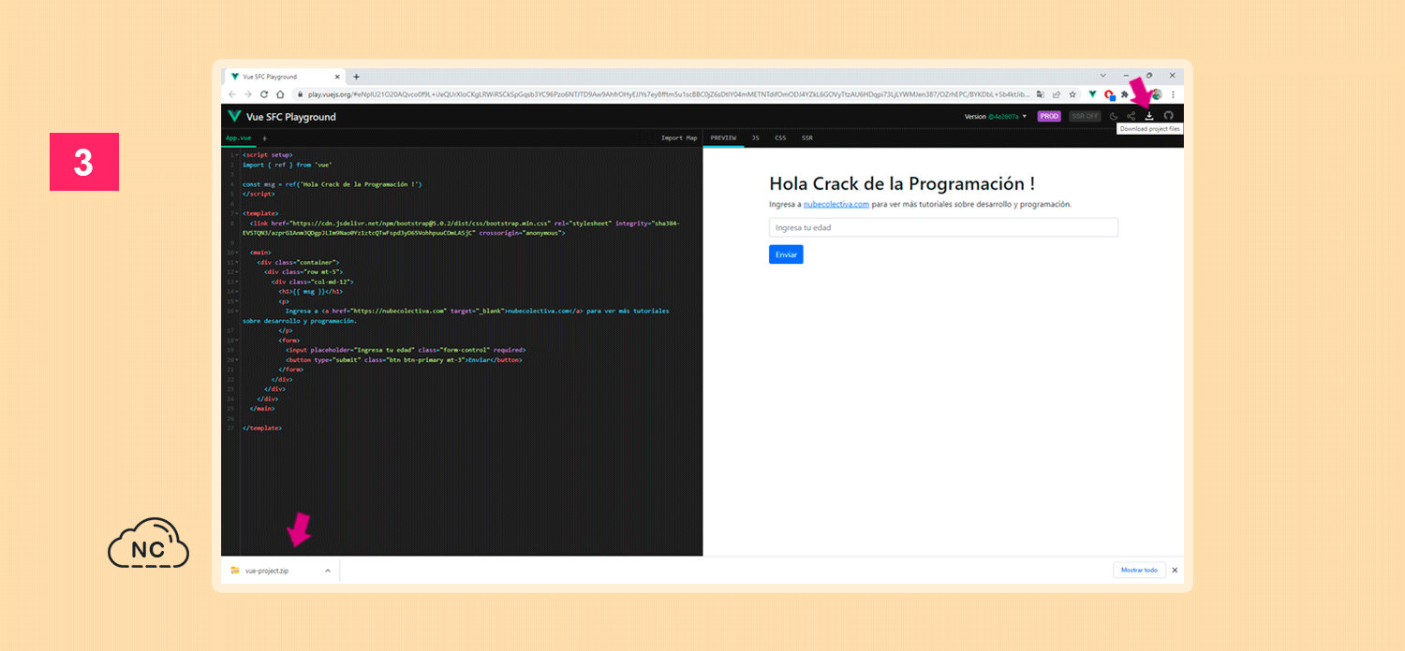This screenshot has width=1405, height=651.
Task: Click the '<div class="container">' code line
Action: pos(298,262)
